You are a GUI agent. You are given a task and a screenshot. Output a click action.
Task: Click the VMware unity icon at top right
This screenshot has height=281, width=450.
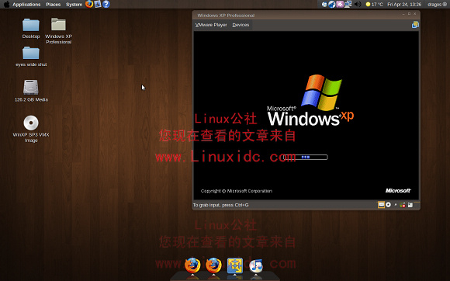pyautogui.click(x=415, y=25)
